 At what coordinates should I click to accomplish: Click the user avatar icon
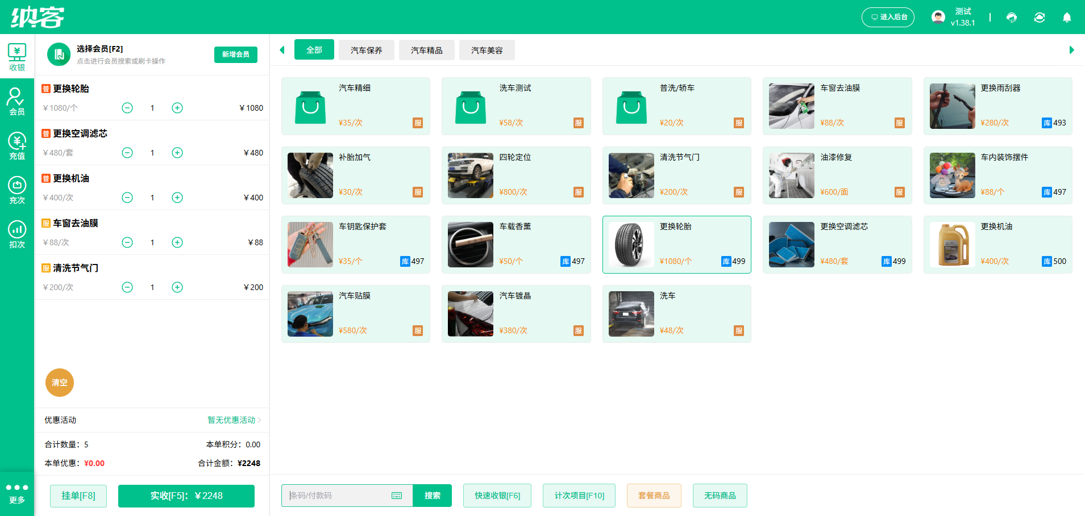(938, 17)
